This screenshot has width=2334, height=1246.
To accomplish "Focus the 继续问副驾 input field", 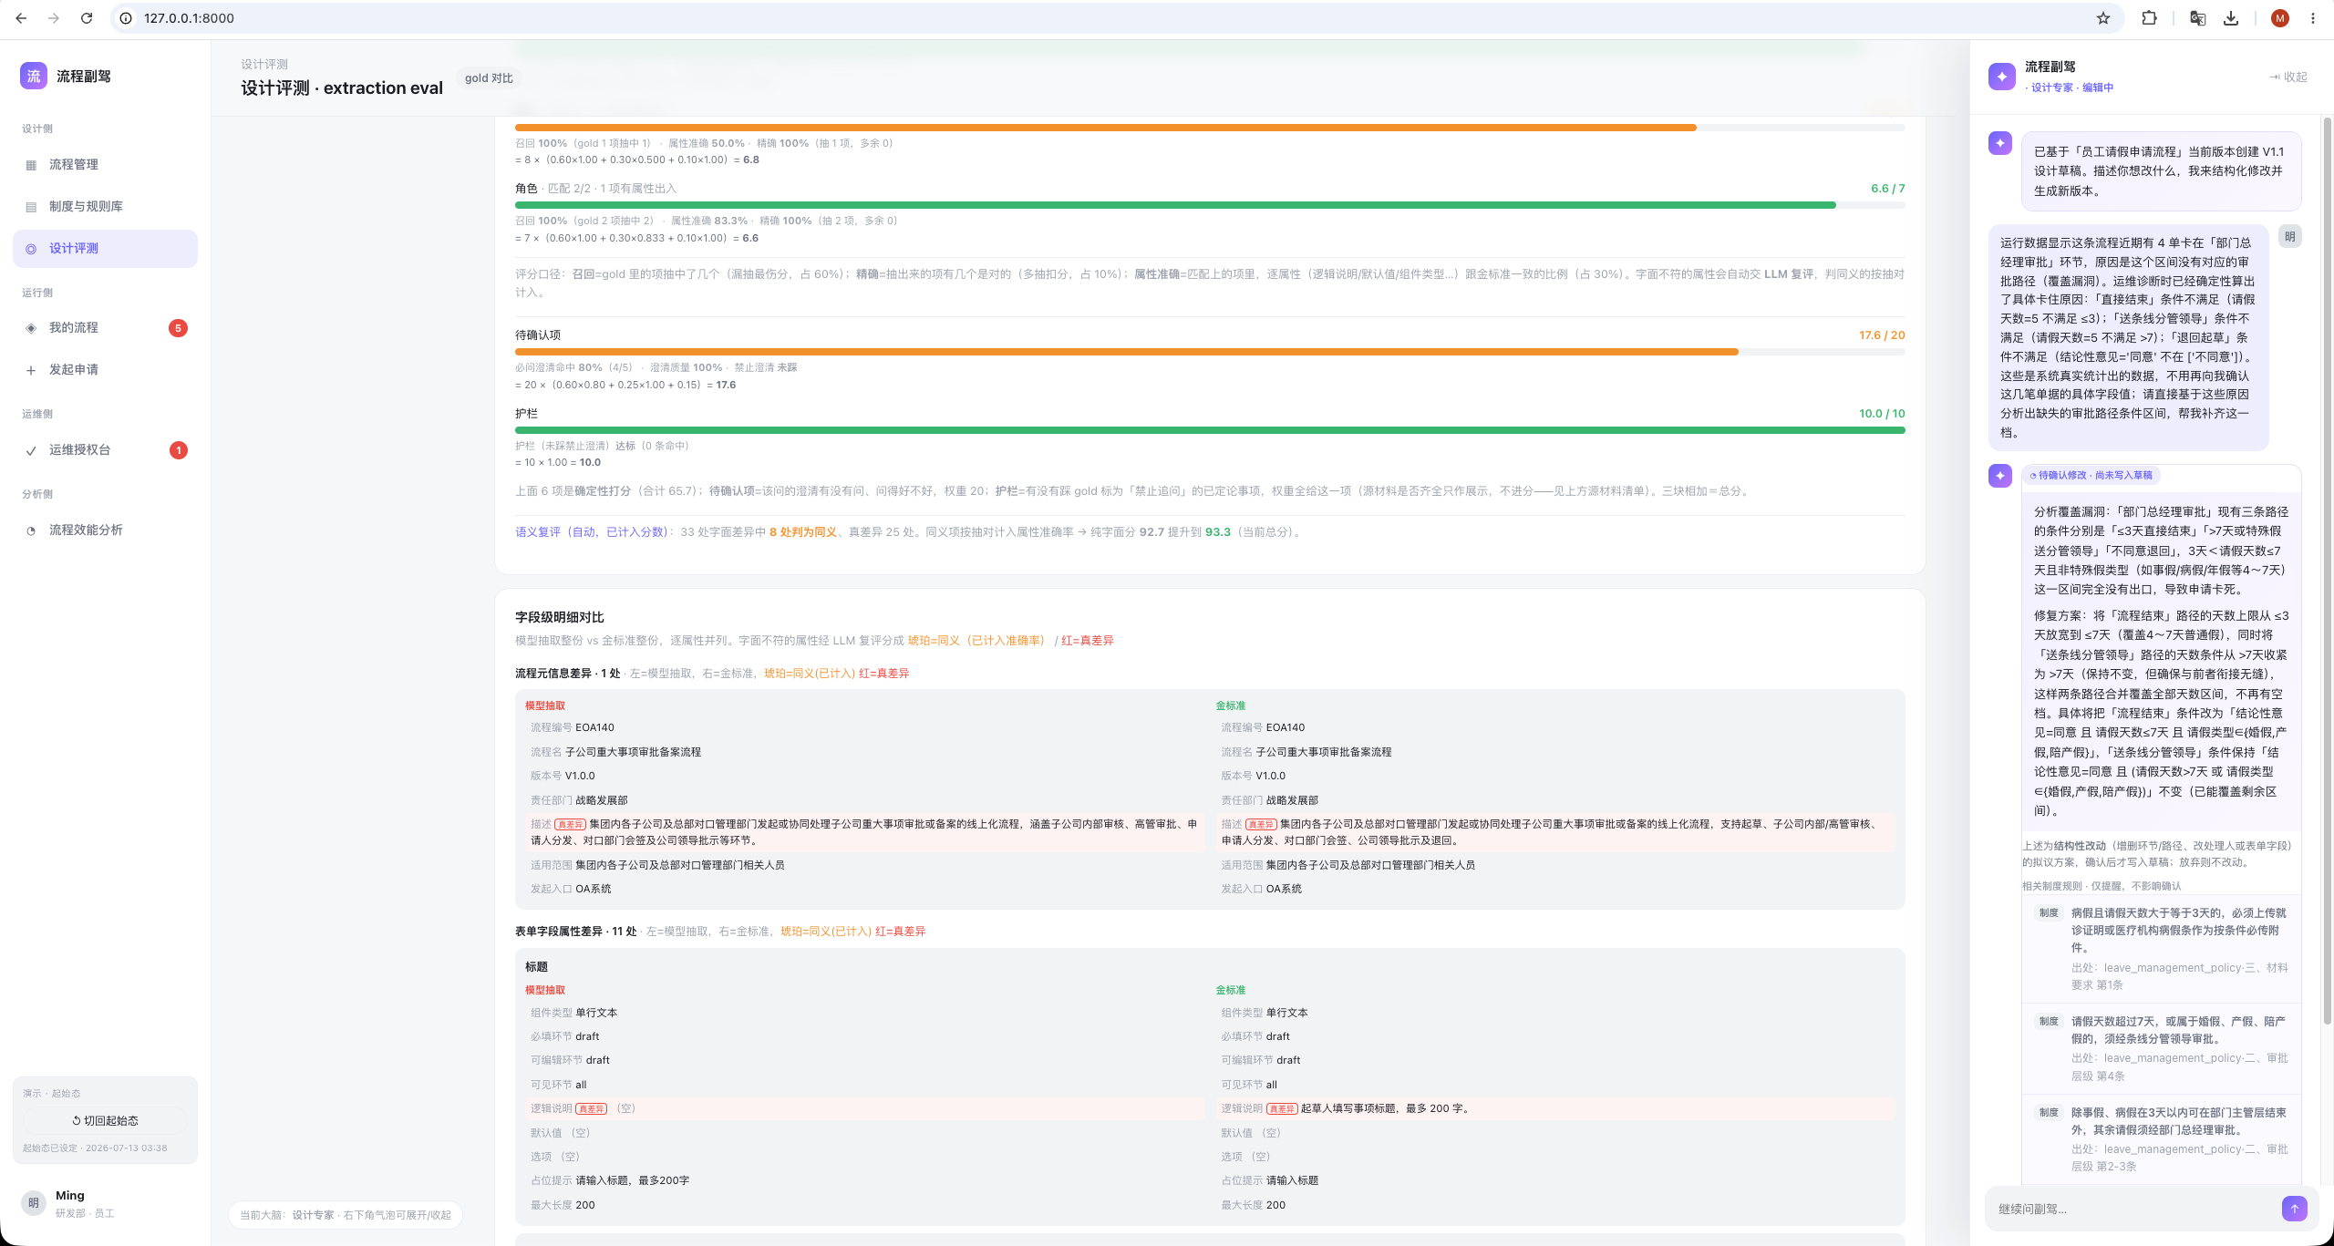I will pos(2133,1209).
